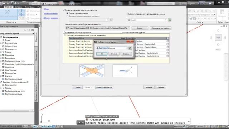Click the Перекрестки tree icon
229x129 pixels.
coord(3,73)
